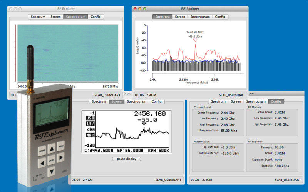This screenshot has height=192, width=308.
Task: Click the 2456.160 frequency readout on LCD
Action: point(150,114)
